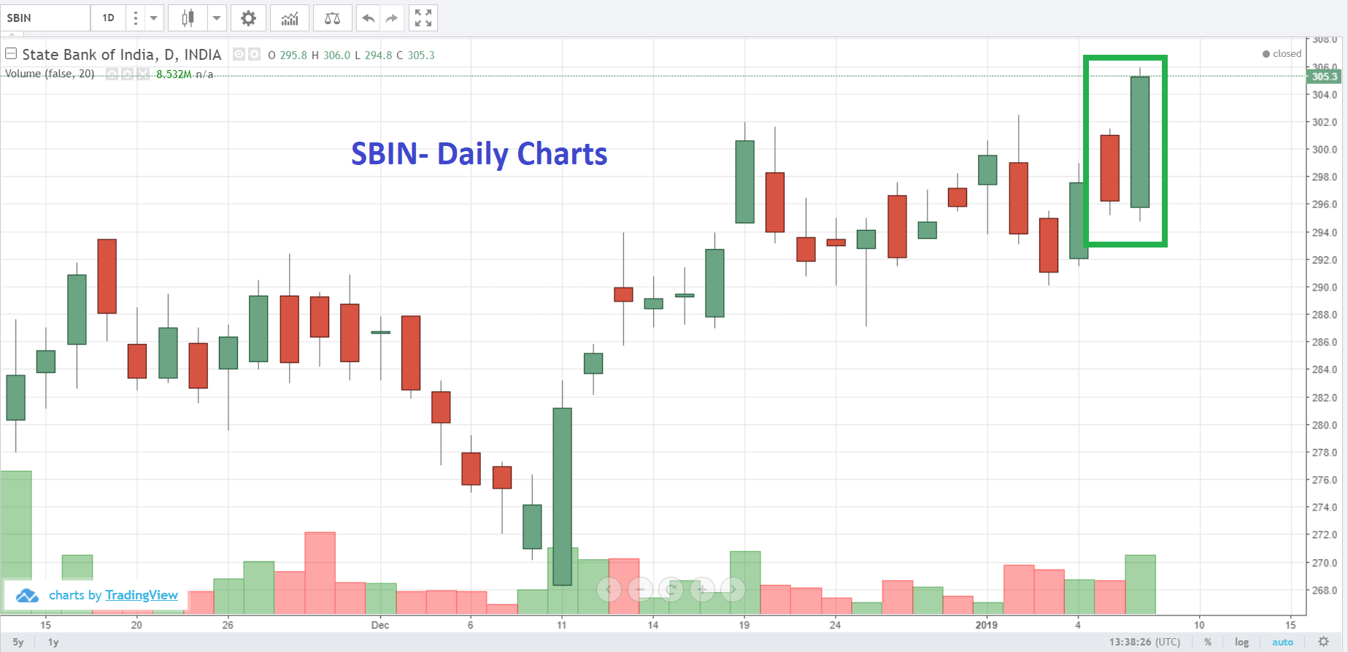Image resolution: width=1348 pixels, height=652 pixels.
Task: Redo the chart action
Action: (x=392, y=18)
